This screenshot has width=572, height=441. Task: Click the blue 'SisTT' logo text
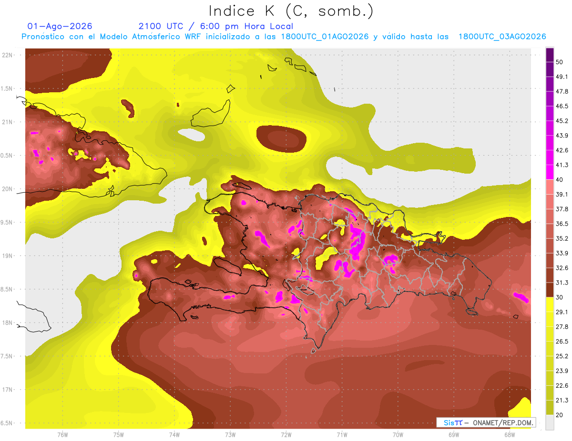click(x=452, y=422)
